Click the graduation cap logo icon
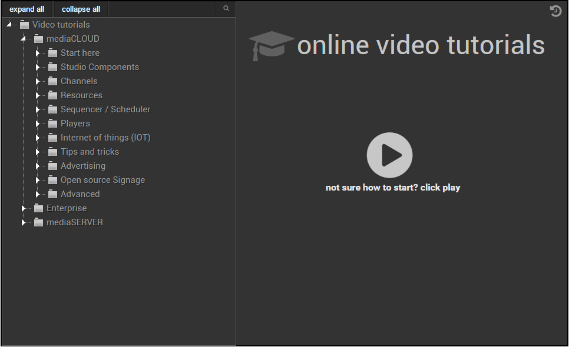 (271, 45)
